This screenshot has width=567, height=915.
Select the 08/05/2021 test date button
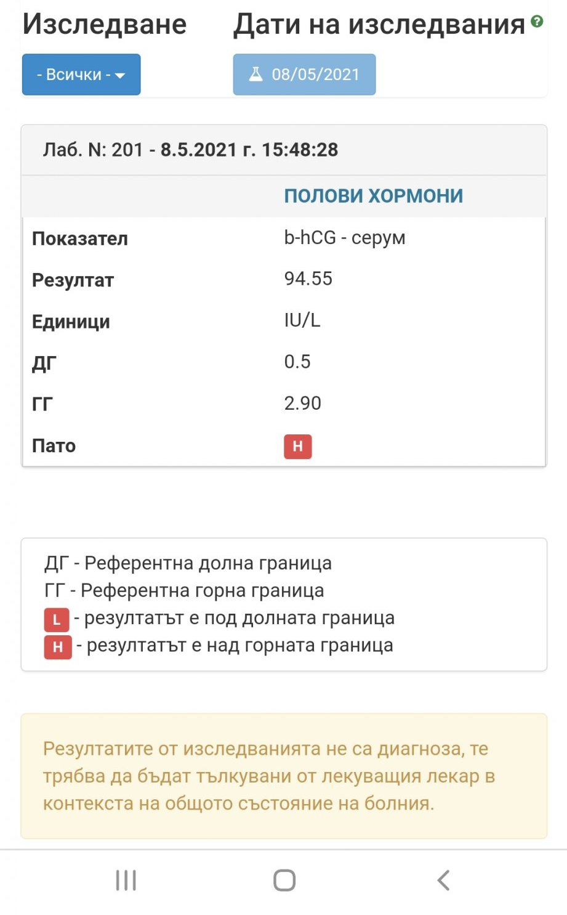[x=304, y=75]
